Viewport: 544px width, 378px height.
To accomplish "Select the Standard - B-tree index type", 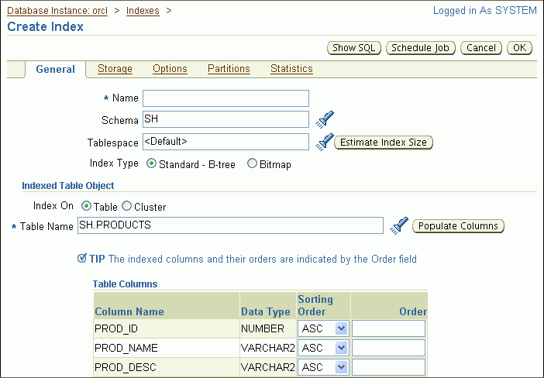I will [x=151, y=163].
